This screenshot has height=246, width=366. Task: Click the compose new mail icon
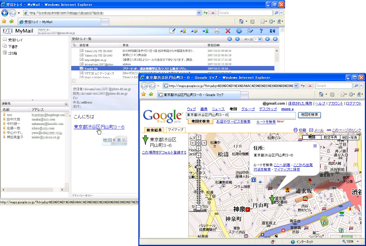[172, 31]
